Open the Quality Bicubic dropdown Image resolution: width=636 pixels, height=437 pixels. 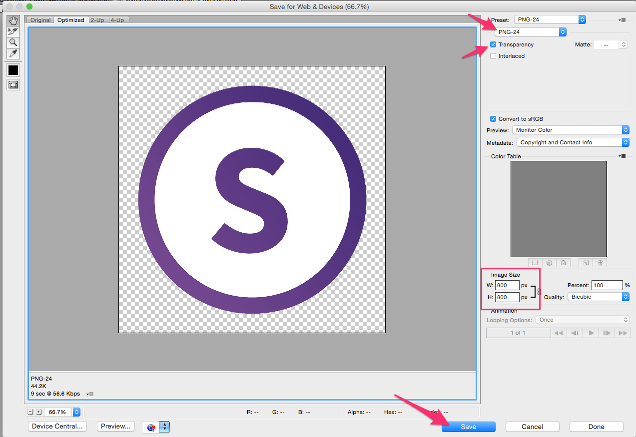click(598, 296)
